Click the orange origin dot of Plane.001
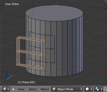 29,54
